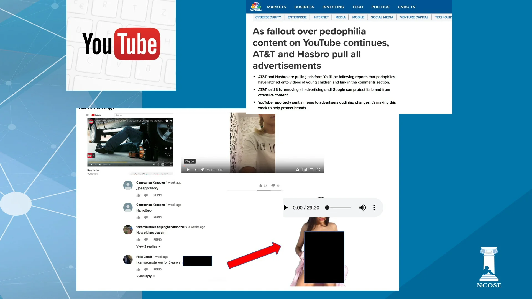Mute the audio player volume
Image resolution: width=532 pixels, height=299 pixels.
[362, 208]
